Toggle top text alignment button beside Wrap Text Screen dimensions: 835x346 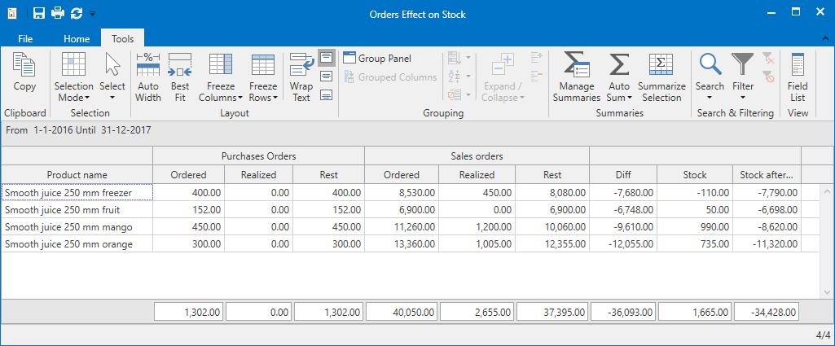coord(327,58)
